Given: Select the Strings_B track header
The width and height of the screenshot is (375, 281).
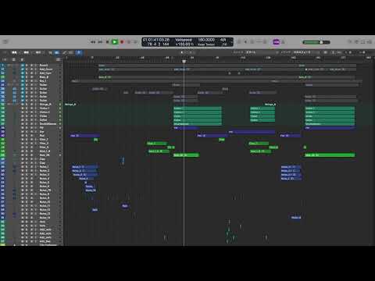Looking at the screenshot, I should pos(31,105).
